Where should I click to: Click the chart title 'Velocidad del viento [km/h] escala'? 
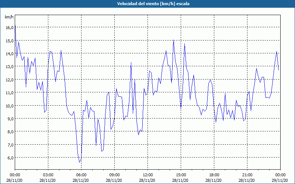click(153, 4)
